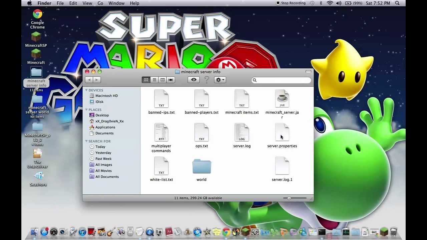Click the Quick Look eye button
This screenshot has height=240, width=427.
pyautogui.click(x=194, y=80)
